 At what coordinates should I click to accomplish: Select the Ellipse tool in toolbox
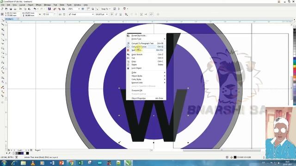click(x=3, y=53)
